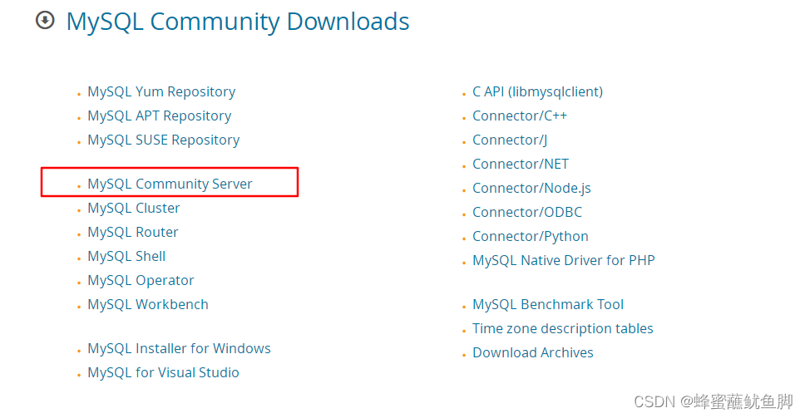Open the Connector/C++ link
The image size is (805, 418).
tap(520, 116)
